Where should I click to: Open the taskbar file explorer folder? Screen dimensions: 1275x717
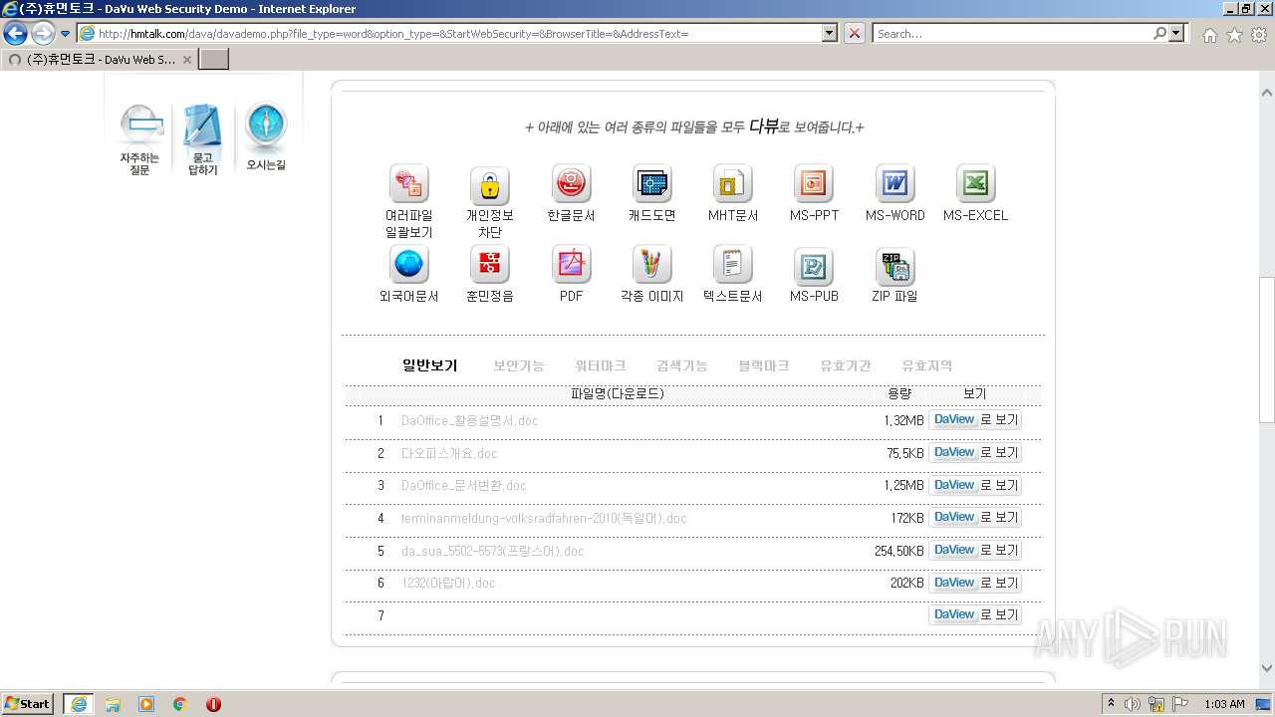coord(113,704)
